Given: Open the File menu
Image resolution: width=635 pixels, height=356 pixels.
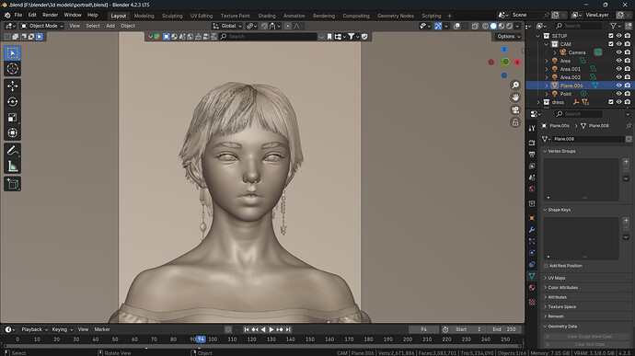Looking at the screenshot, I should click(18, 15).
